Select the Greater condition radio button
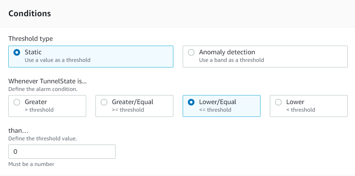 click(16, 102)
